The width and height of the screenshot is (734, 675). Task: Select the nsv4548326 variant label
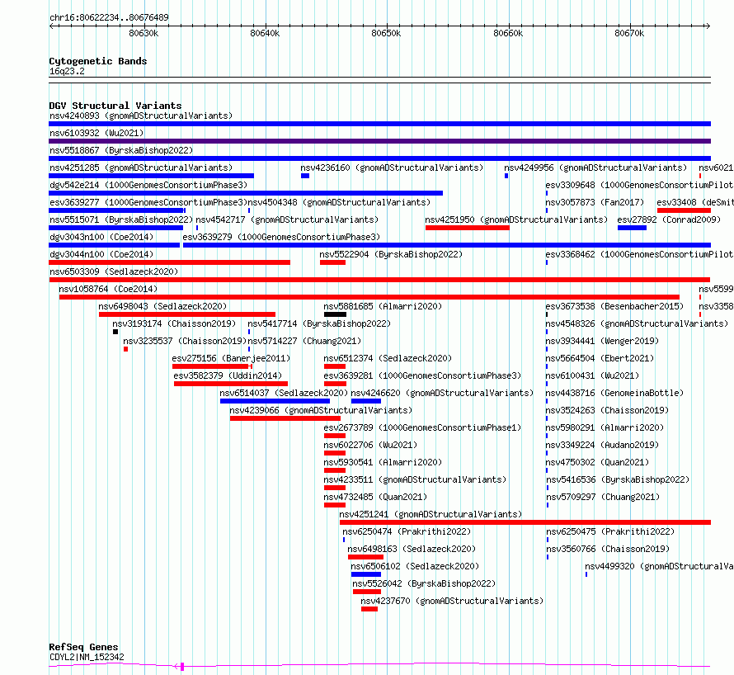pyautogui.click(x=637, y=323)
